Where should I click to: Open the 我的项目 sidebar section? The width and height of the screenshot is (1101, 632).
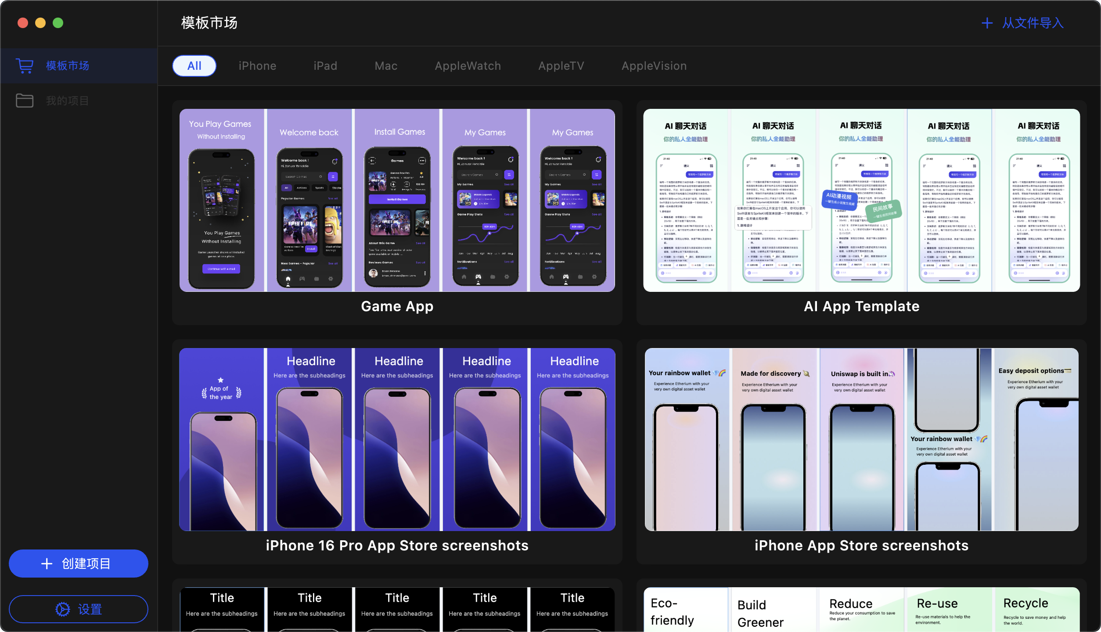(68, 101)
